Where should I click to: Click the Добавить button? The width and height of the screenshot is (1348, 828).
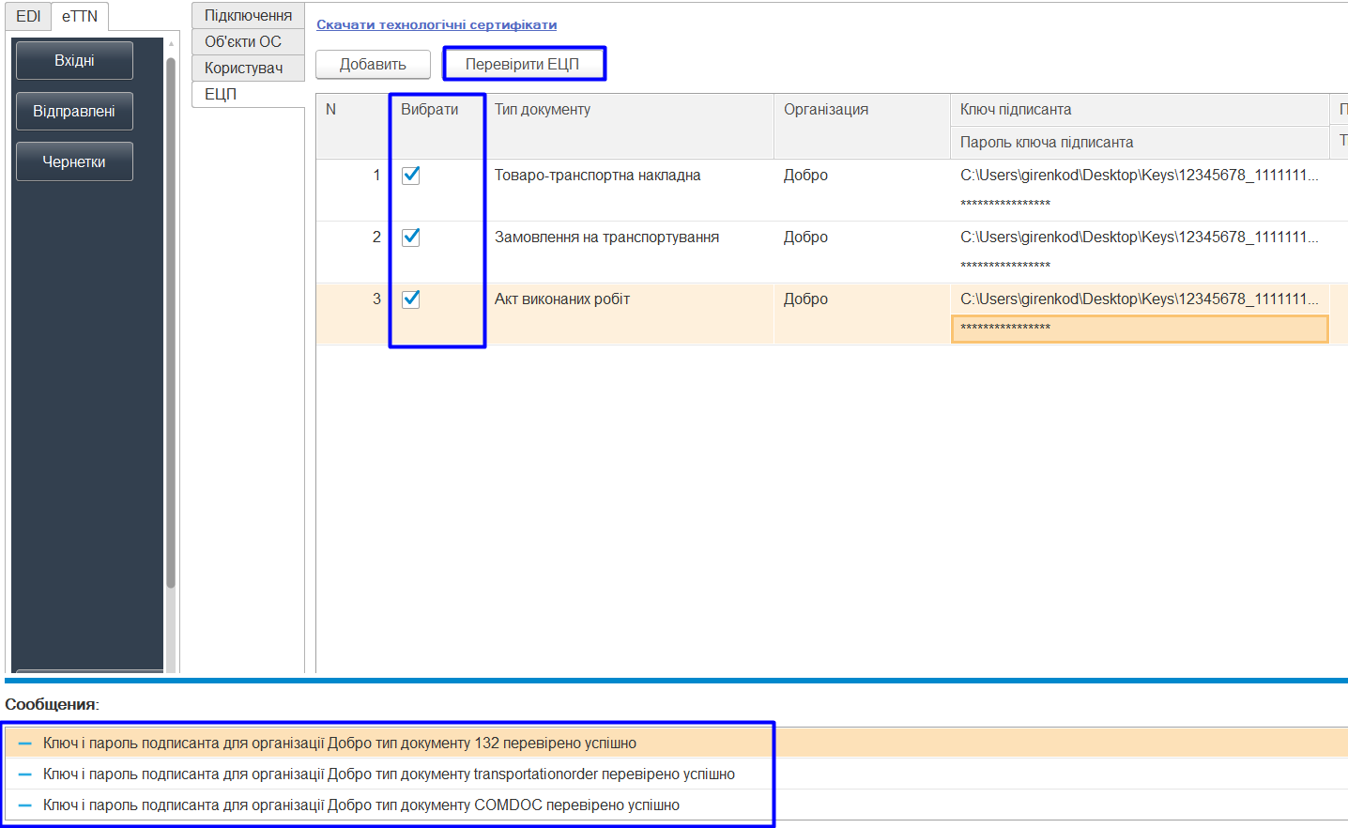(x=373, y=64)
